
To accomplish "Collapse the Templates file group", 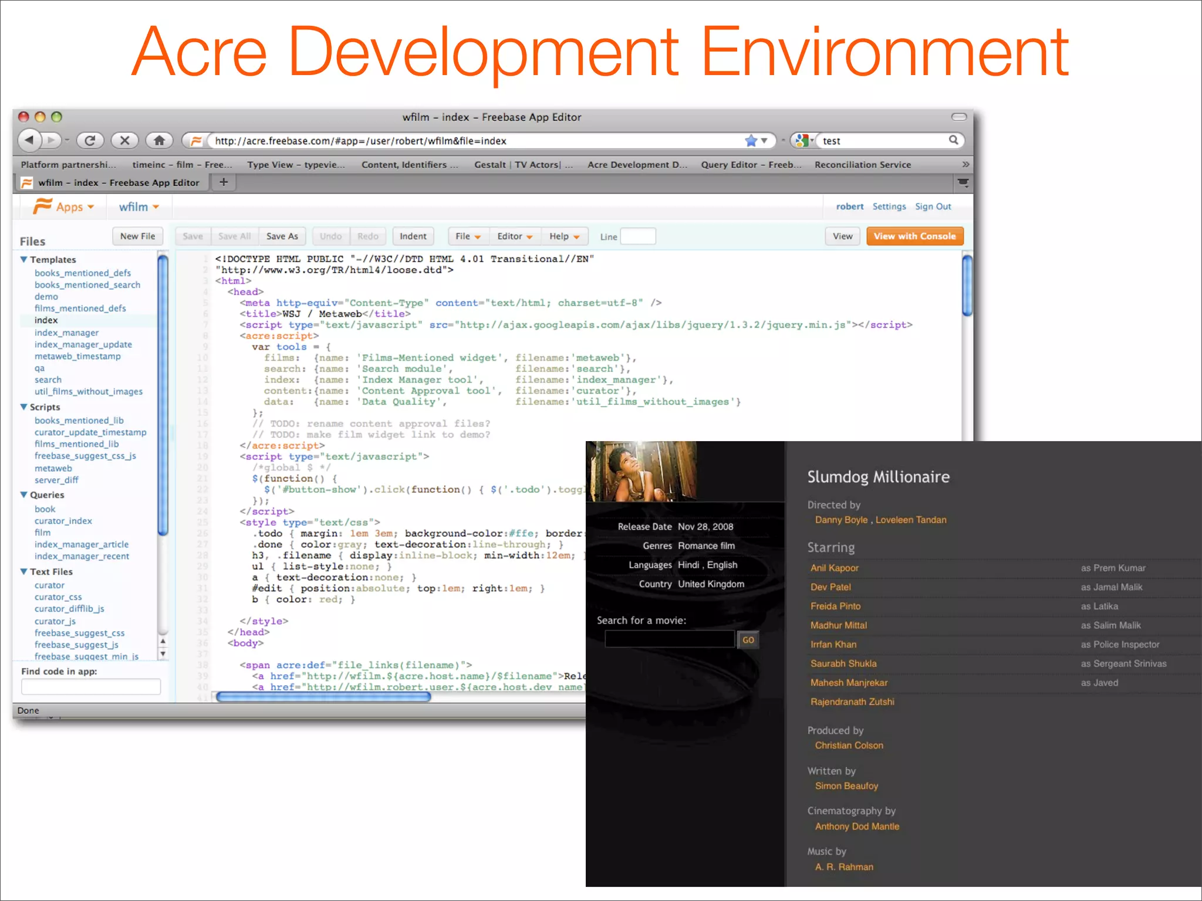I will [24, 259].
